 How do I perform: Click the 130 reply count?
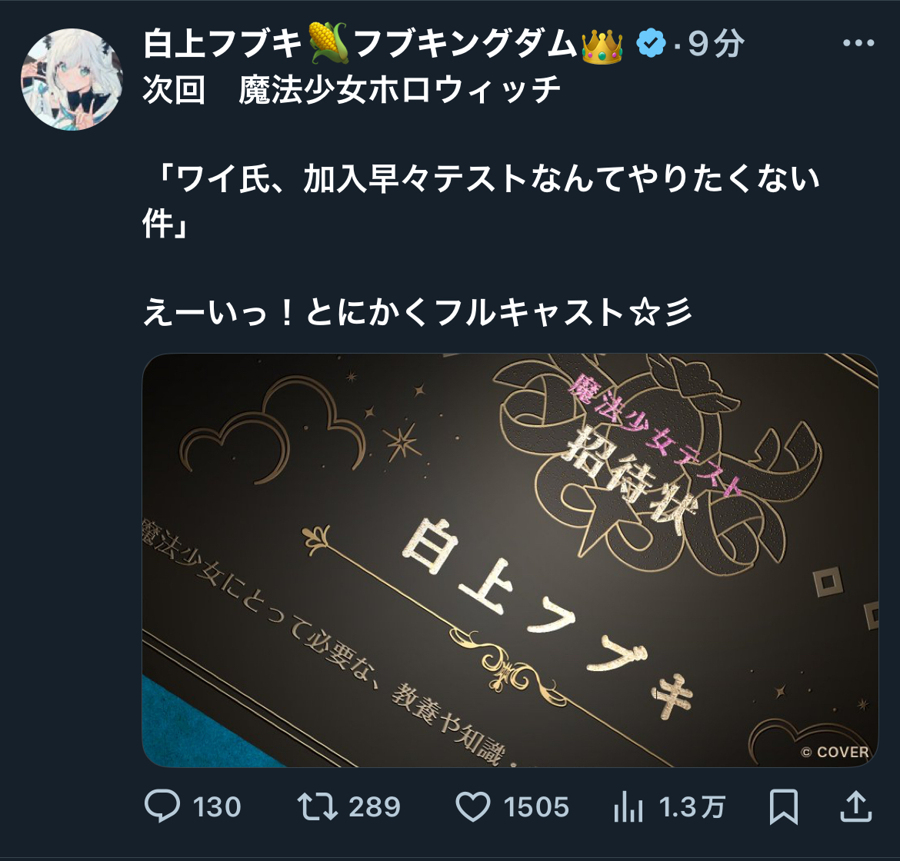coord(216,806)
